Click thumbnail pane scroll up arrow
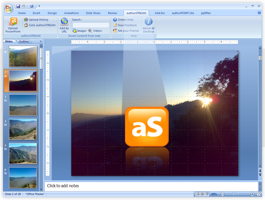Image resolution: width=265 pixels, height=200 pixels. click(41, 46)
